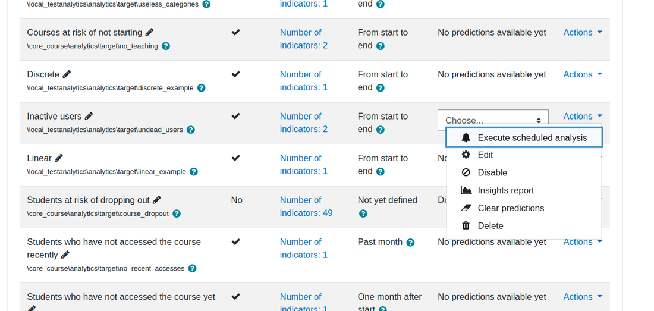The width and height of the screenshot is (654, 311).
Task: Open help for course_dropout target
Action: (x=177, y=213)
